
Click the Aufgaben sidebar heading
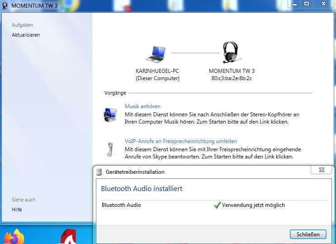tap(22, 25)
